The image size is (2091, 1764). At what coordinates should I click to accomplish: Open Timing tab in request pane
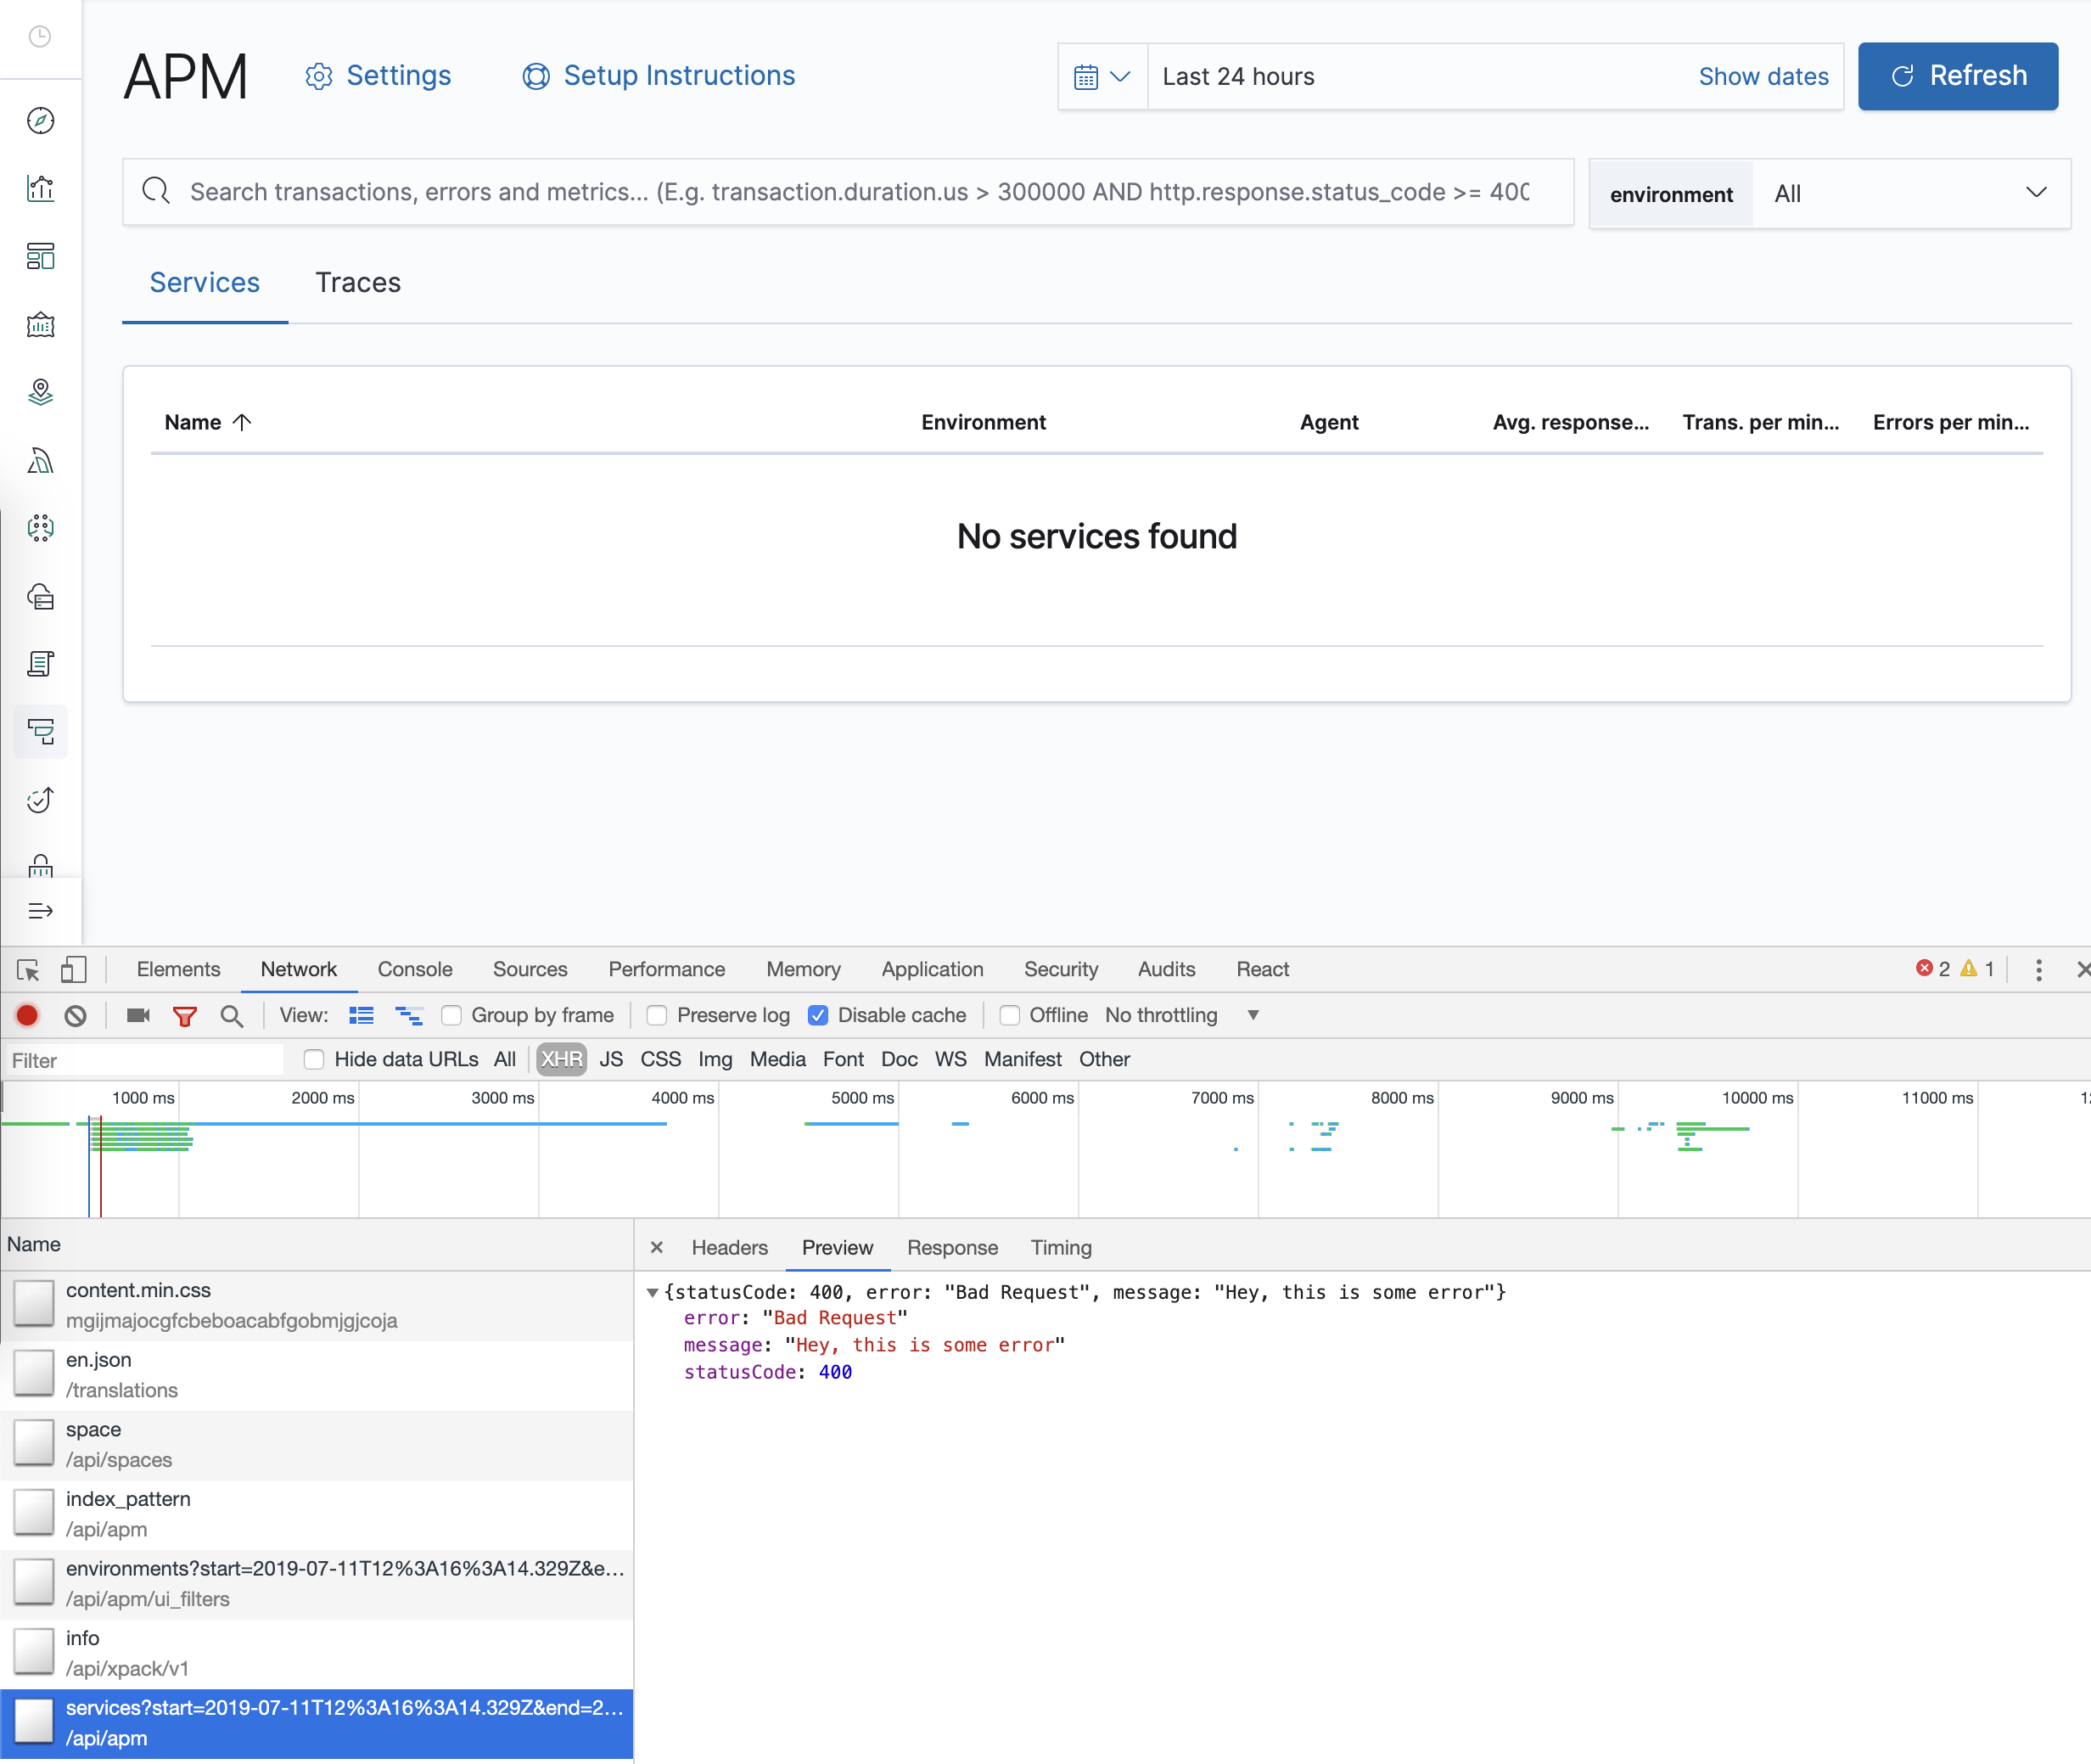click(1062, 1248)
